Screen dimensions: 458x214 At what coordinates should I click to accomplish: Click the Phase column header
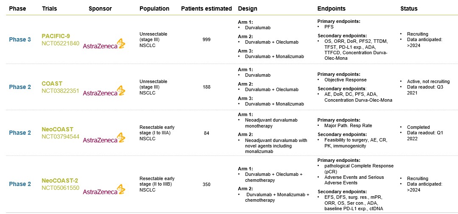[x=17, y=8]
